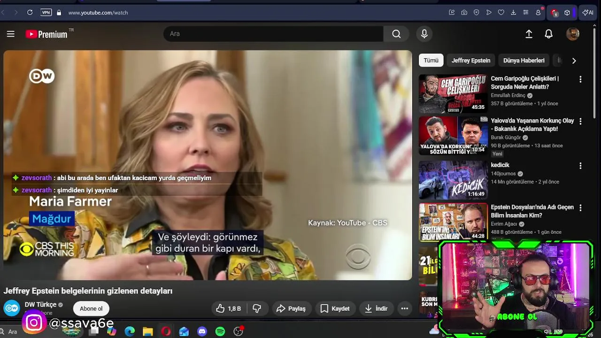The image size is (601, 338).
Task: Open YouTube notifications bell
Action: tap(548, 34)
